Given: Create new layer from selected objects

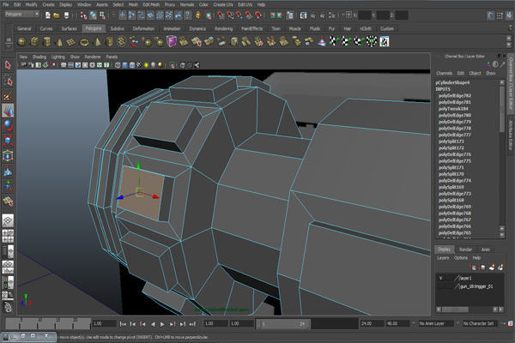Looking at the screenshot, I should tap(500, 268).
